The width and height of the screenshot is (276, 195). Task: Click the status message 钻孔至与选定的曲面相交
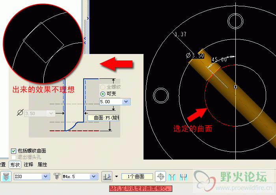tap(141, 189)
